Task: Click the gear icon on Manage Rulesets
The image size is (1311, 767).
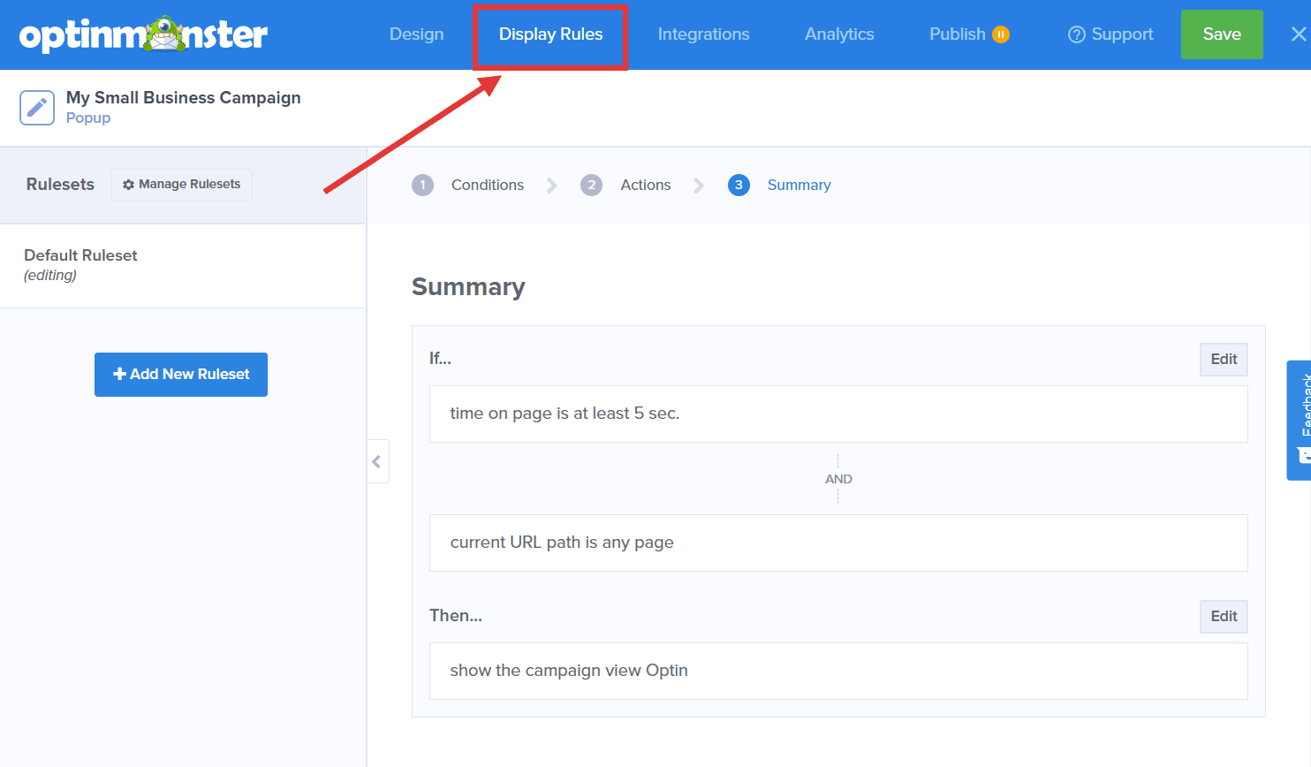Action: 129,185
